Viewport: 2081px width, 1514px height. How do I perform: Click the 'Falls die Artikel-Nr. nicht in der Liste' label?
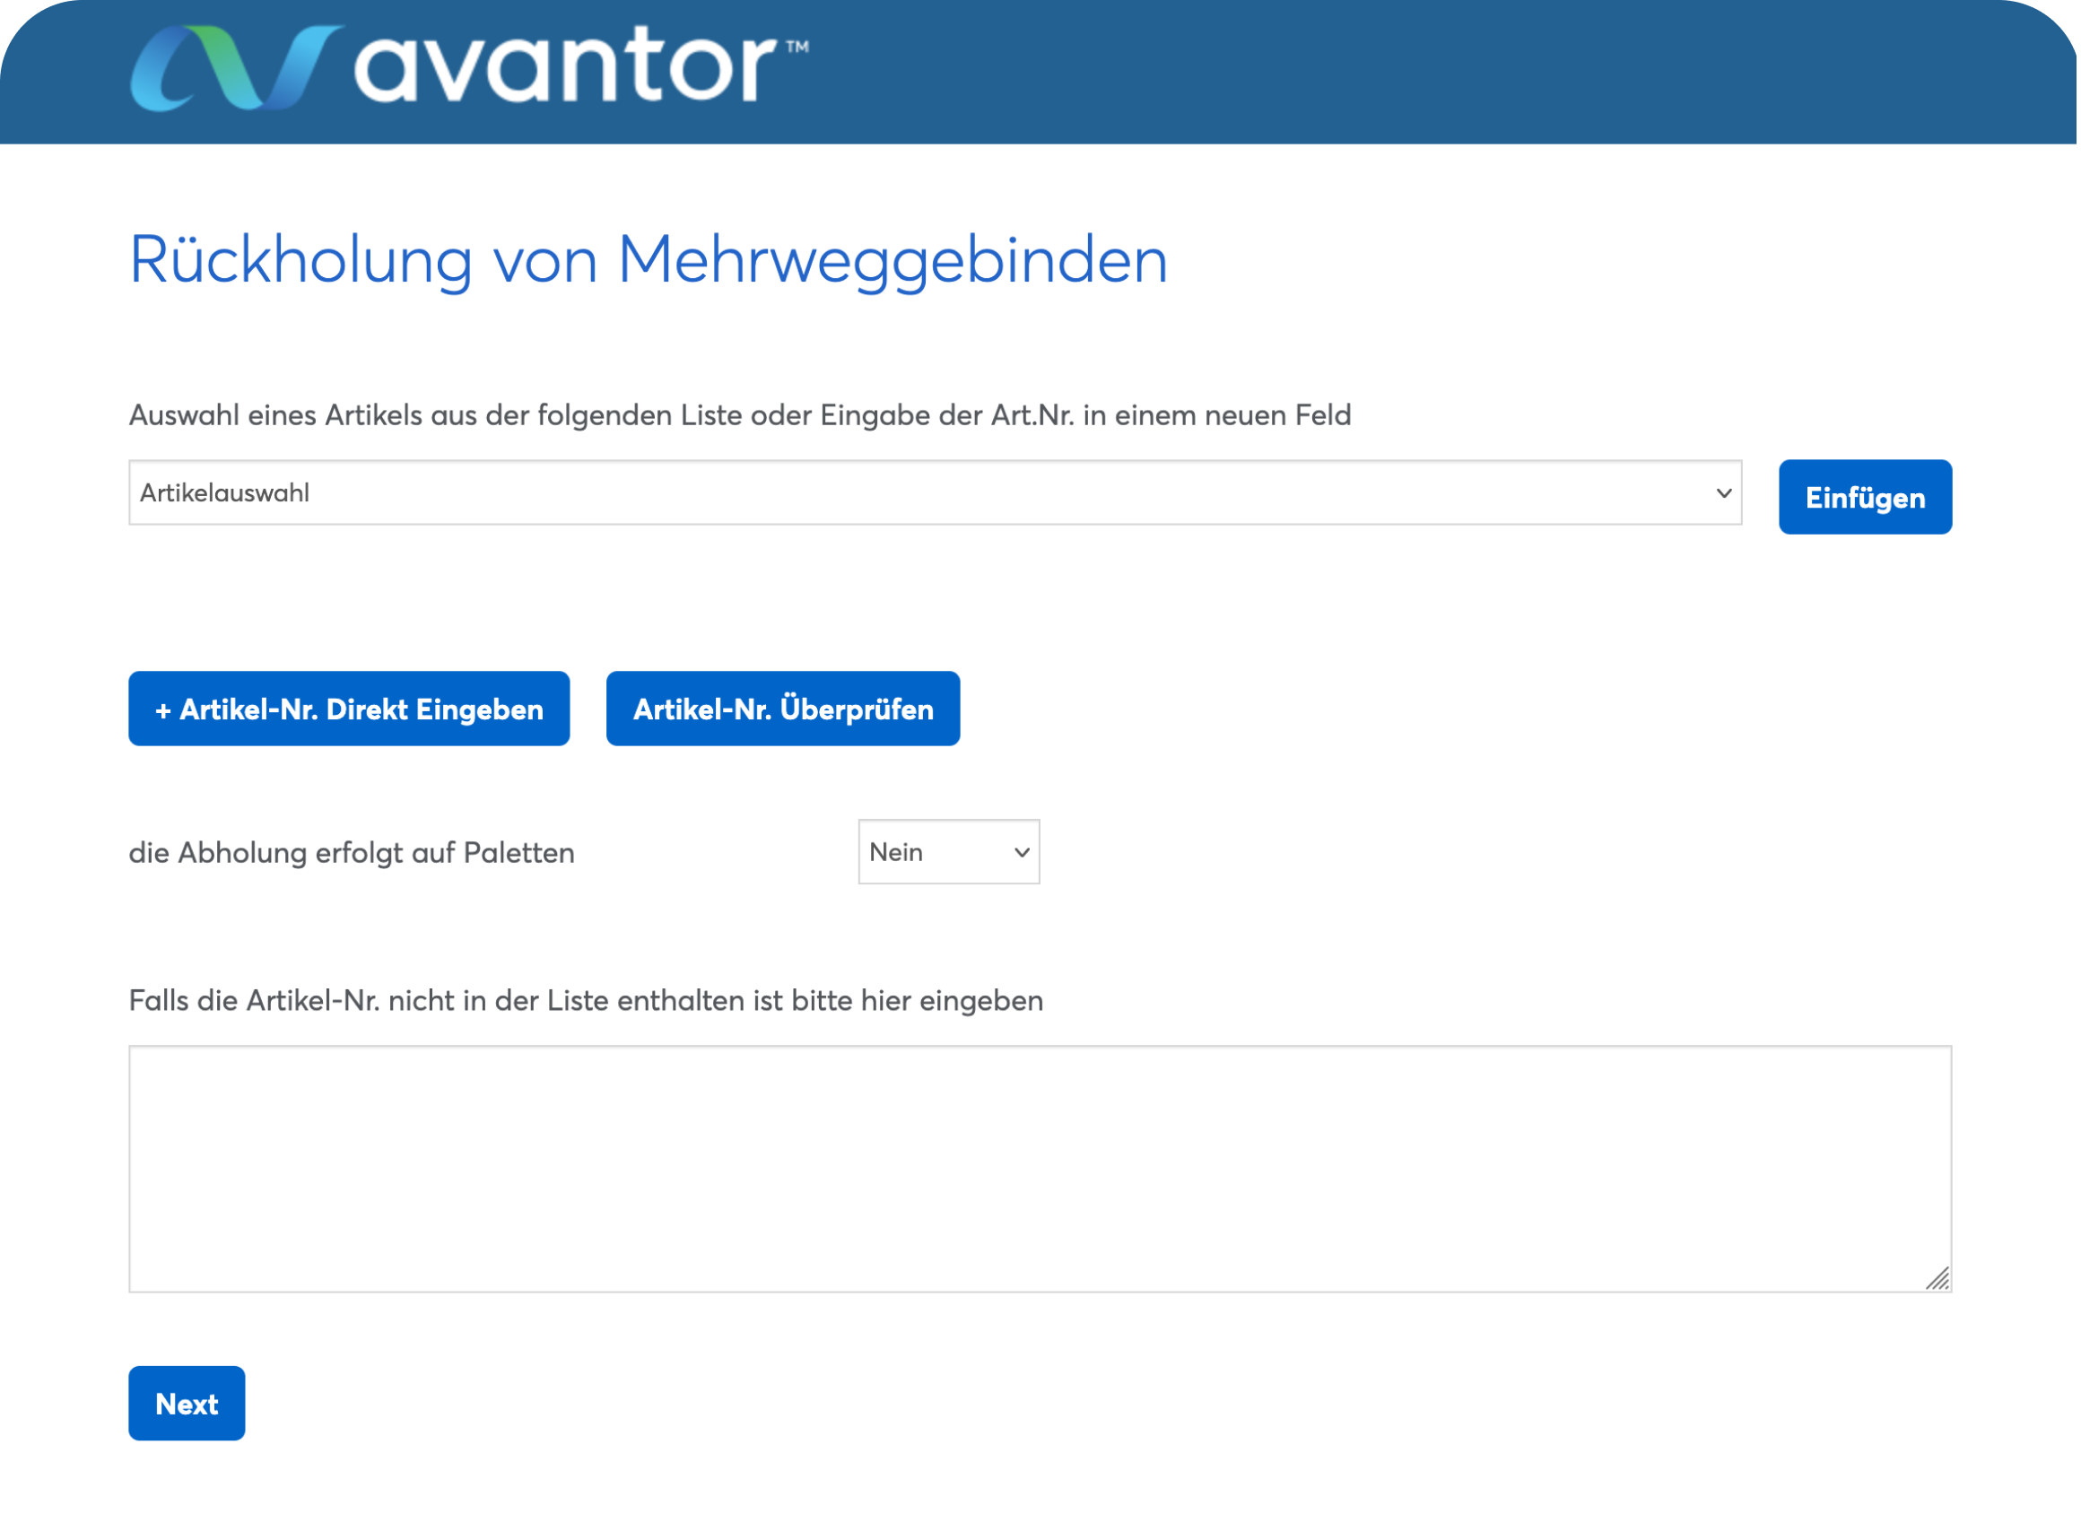586,1000
